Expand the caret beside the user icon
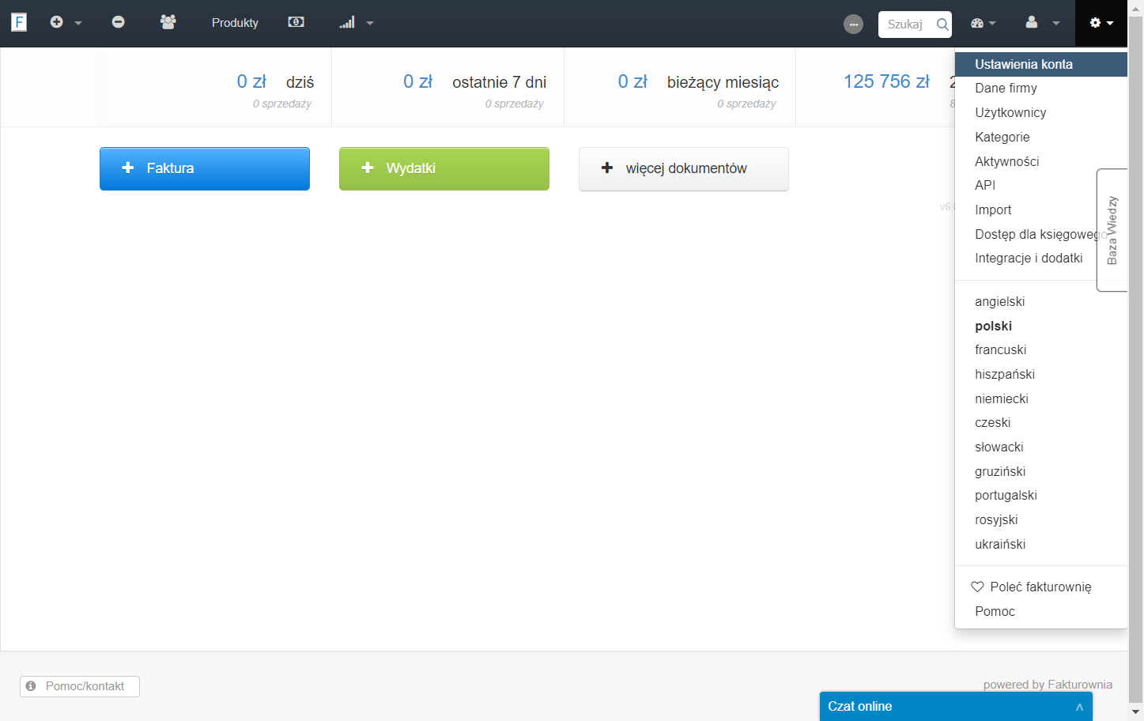The height and width of the screenshot is (721, 1144). 1056,24
